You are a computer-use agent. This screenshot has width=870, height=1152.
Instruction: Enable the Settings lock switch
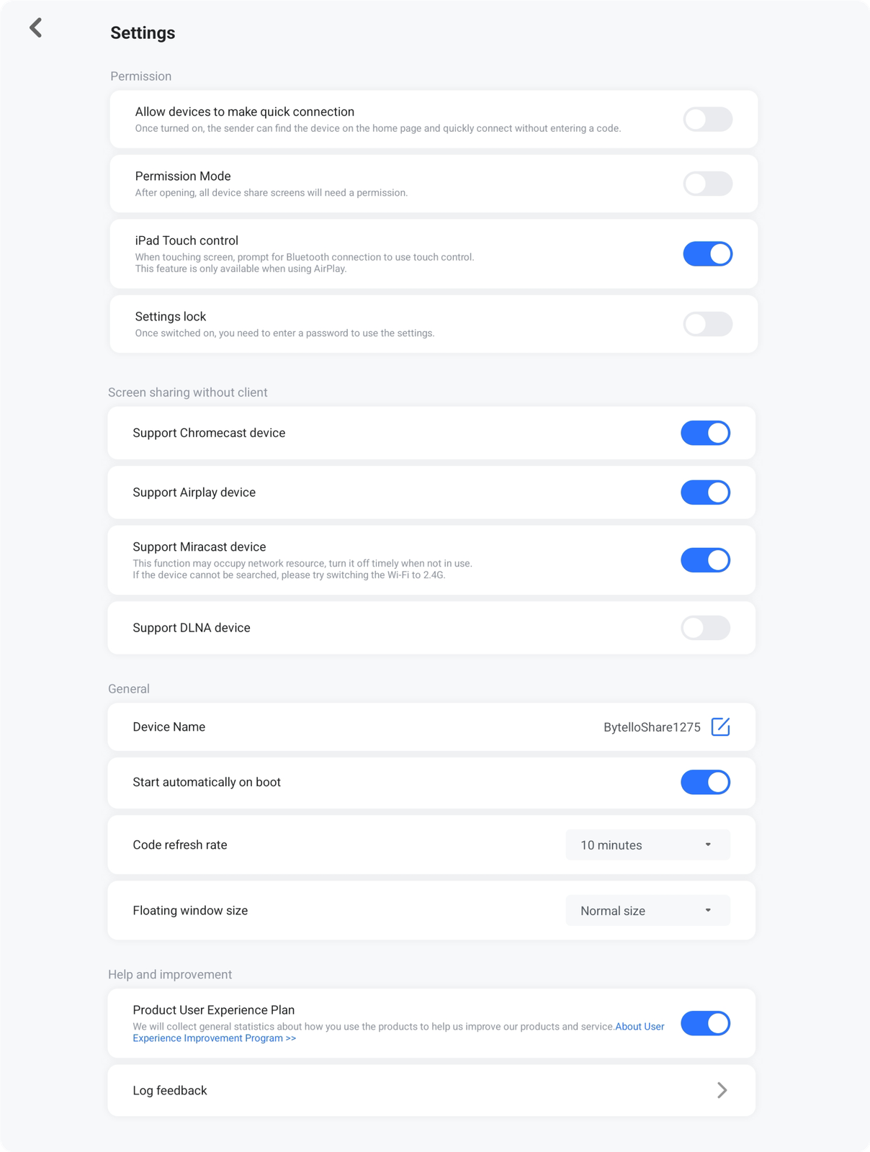pyautogui.click(x=707, y=324)
